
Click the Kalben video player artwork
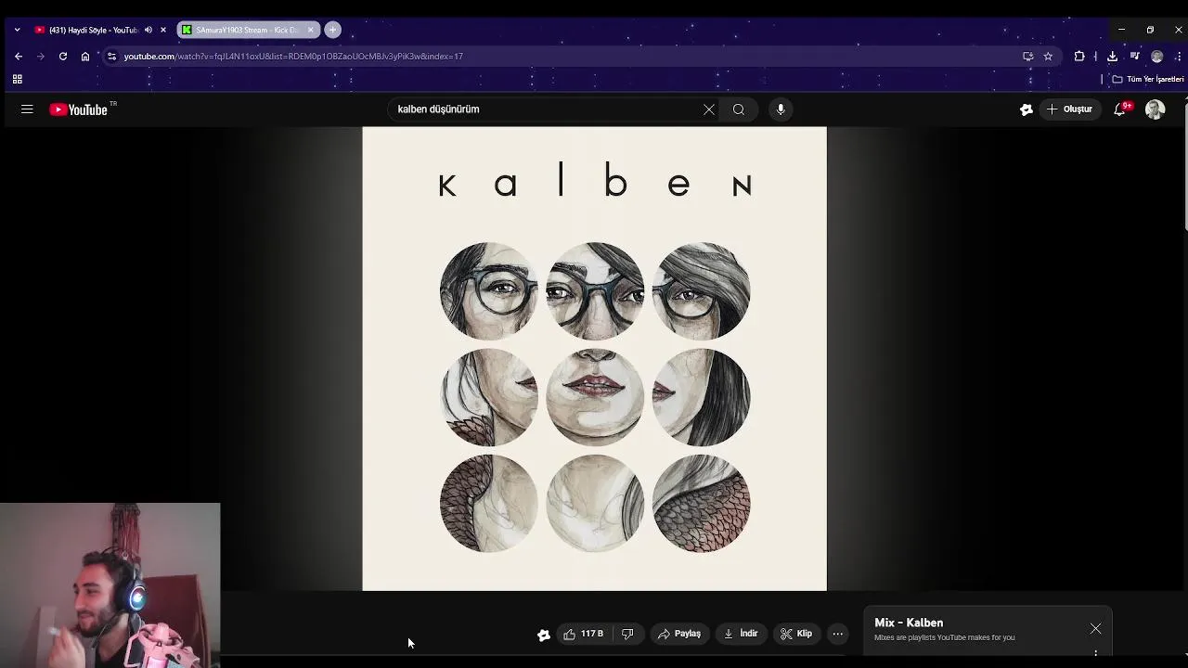click(x=594, y=358)
